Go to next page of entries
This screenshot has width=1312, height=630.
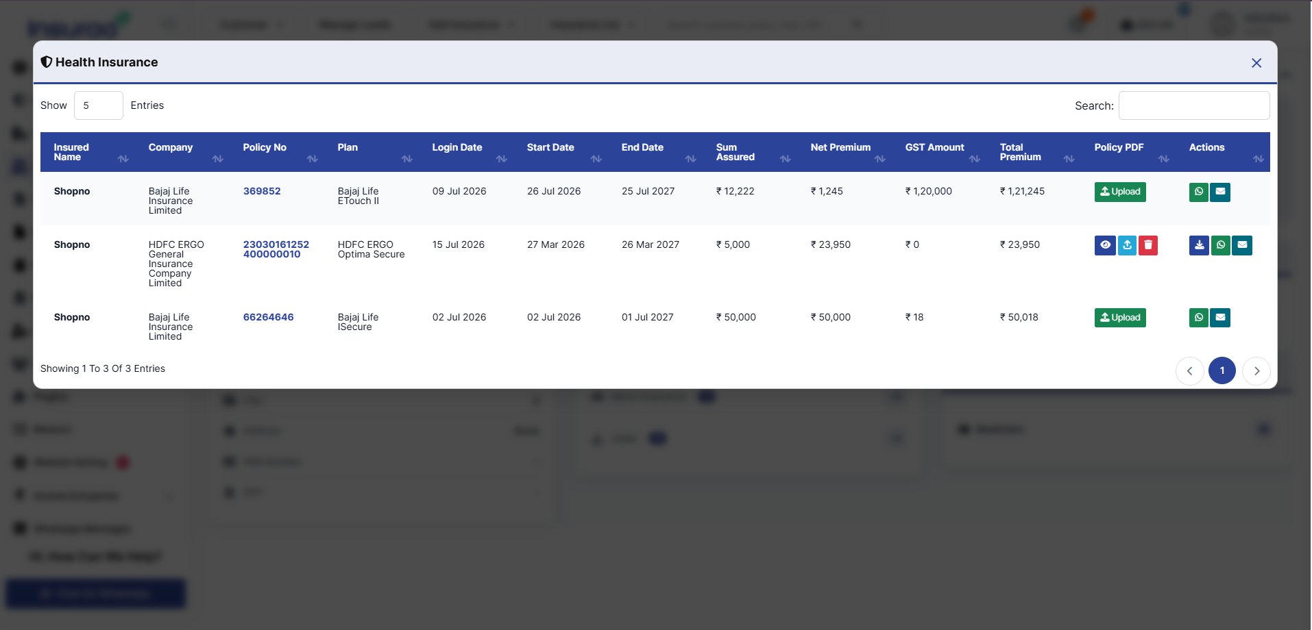pos(1256,371)
